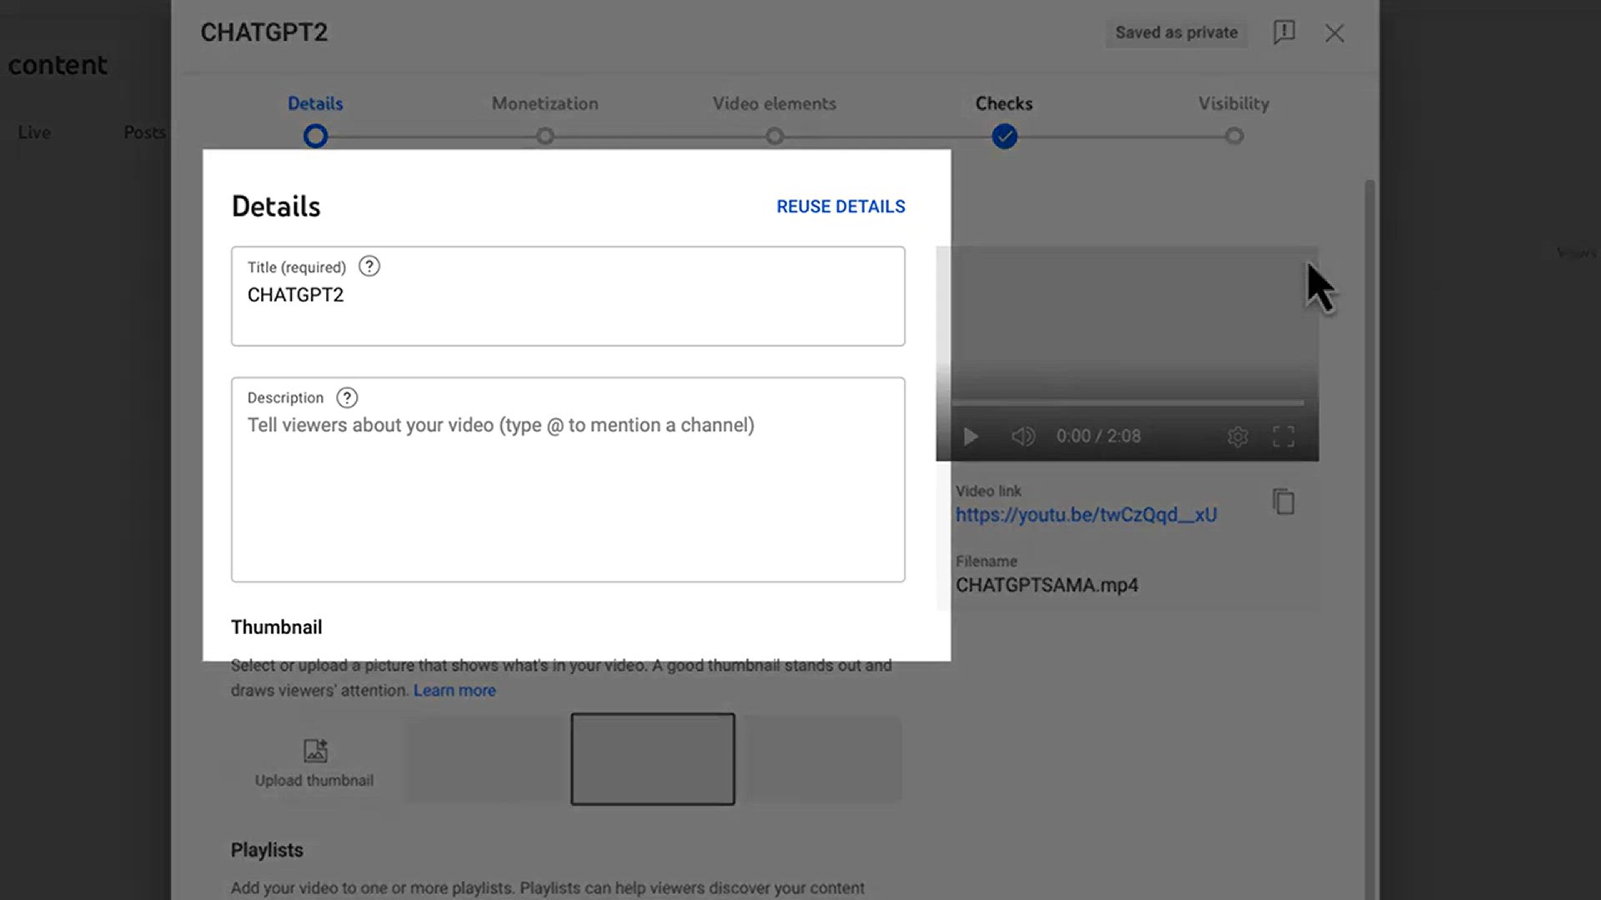This screenshot has width=1601, height=900.
Task: Click the Description text area
Action: pos(568,479)
